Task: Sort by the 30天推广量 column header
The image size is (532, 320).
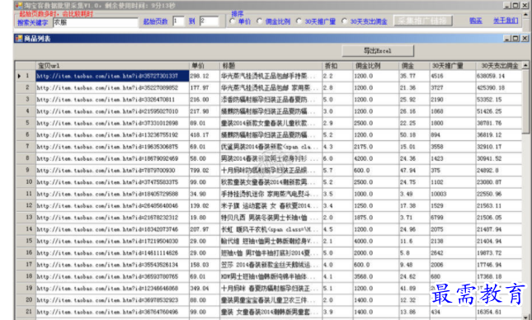Action: pos(453,65)
